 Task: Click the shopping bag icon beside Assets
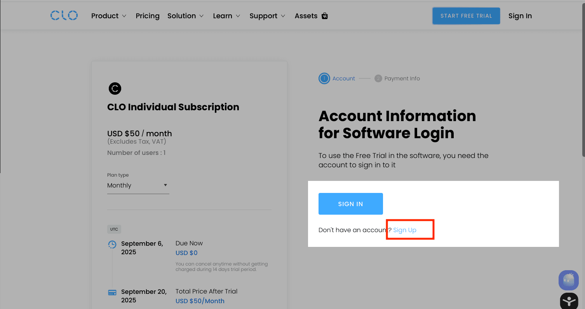325,16
